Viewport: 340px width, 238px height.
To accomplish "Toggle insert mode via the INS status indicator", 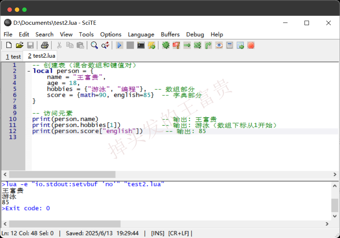I will tap(157, 233).
